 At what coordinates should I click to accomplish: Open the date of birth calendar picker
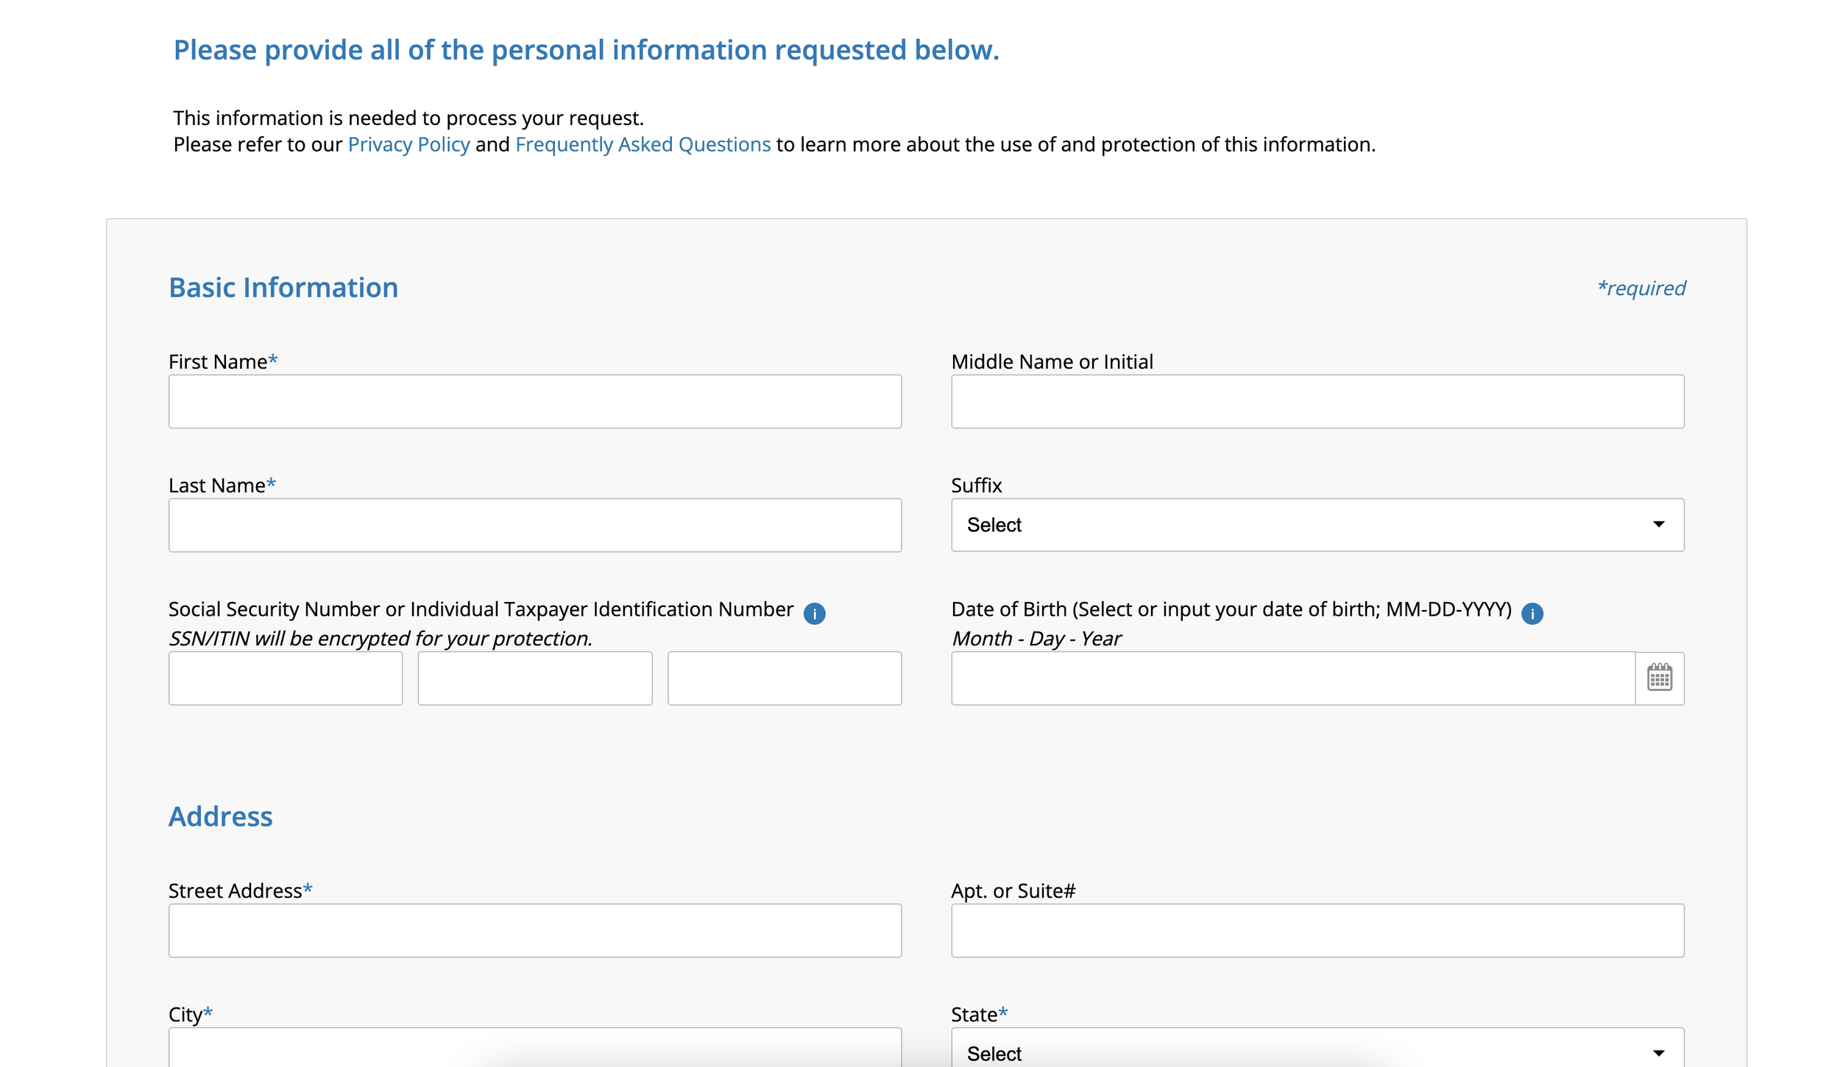(x=1659, y=678)
